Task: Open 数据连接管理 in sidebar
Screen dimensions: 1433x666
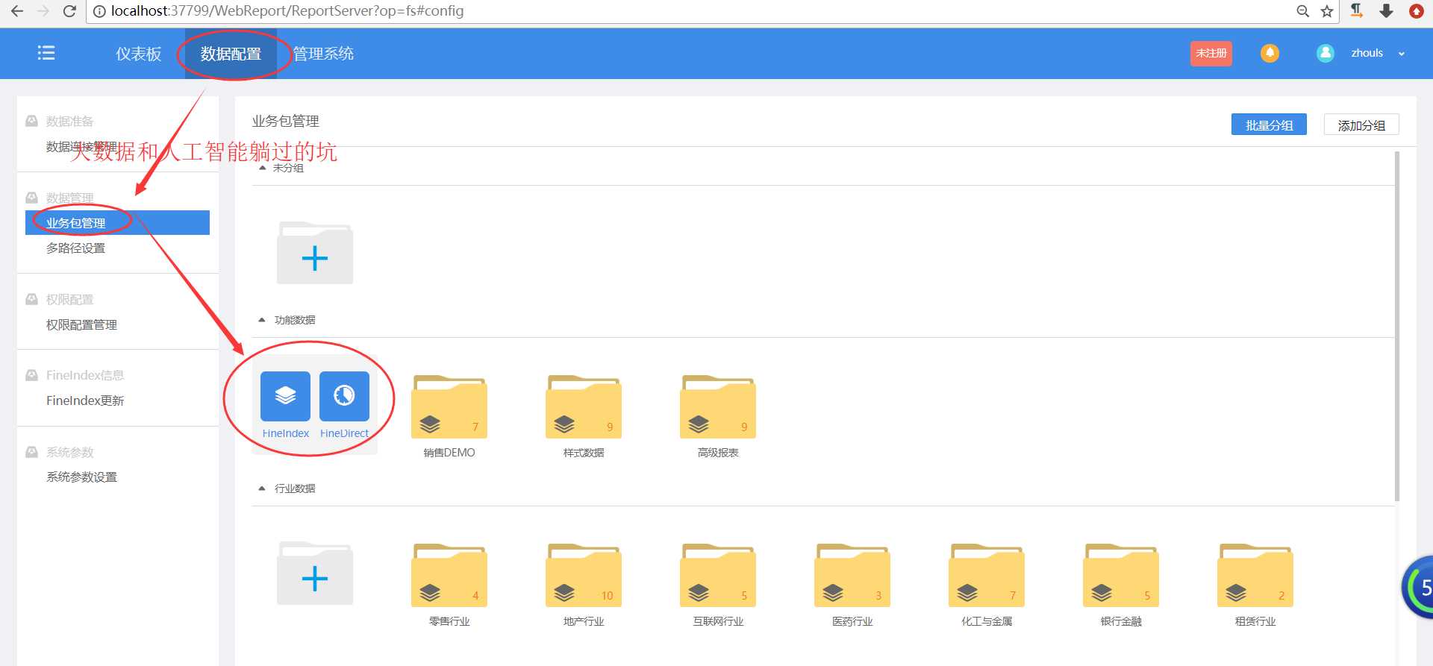Action: tap(81, 147)
